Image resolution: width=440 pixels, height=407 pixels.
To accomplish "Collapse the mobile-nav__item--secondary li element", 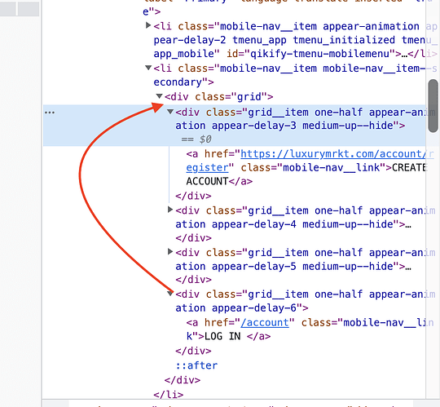I will click(148, 68).
